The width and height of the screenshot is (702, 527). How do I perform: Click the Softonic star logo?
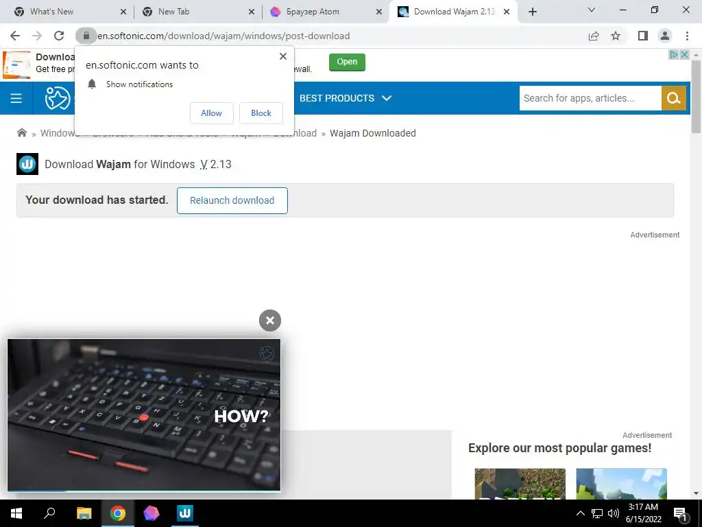[x=58, y=98]
